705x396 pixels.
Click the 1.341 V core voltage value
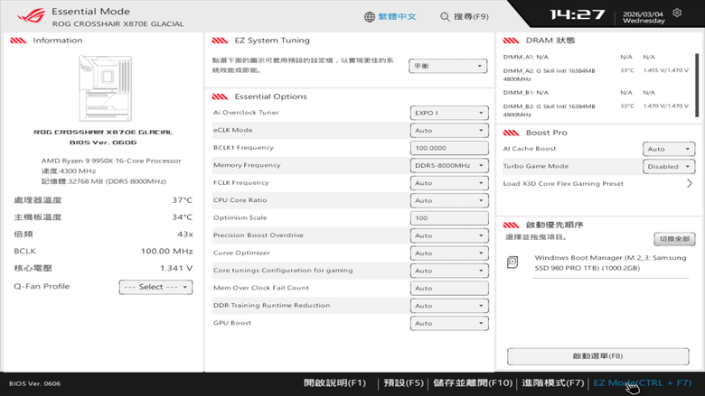pyautogui.click(x=176, y=268)
